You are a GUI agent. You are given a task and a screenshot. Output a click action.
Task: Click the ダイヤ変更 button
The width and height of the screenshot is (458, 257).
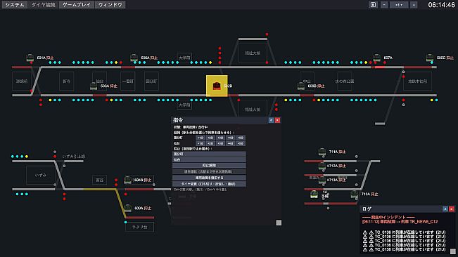tap(209, 184)
